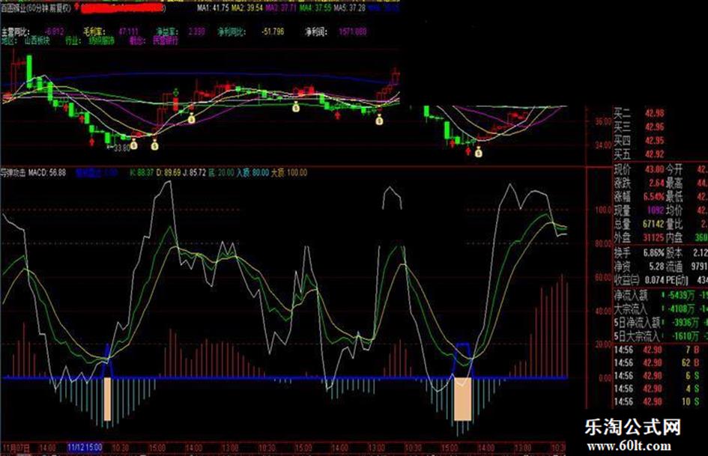This screenshot has width=708, height=456.
Task: Click the wide peach signal bar below zero line
Action: pyautogui.click(x=463, y=400)
